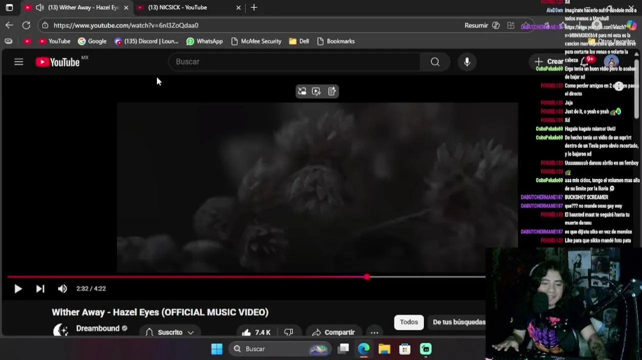
Task: Go back with the browser back arrow
Action: click(9, 25)
